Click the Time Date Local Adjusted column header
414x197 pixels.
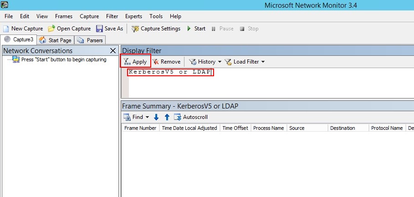coord(189,128)
